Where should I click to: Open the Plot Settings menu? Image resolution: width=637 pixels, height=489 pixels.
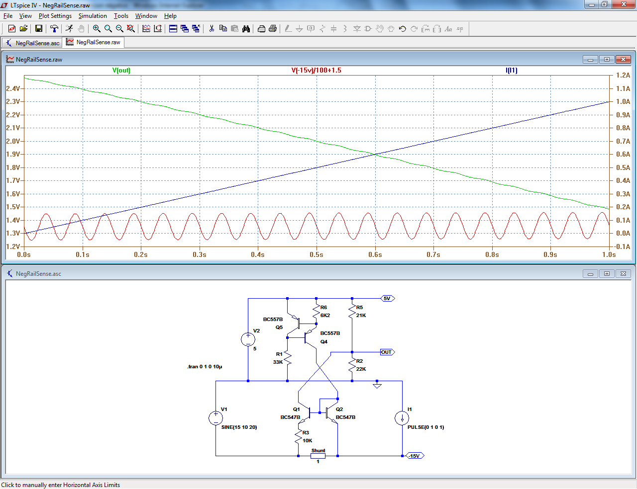tap(55, 16)
